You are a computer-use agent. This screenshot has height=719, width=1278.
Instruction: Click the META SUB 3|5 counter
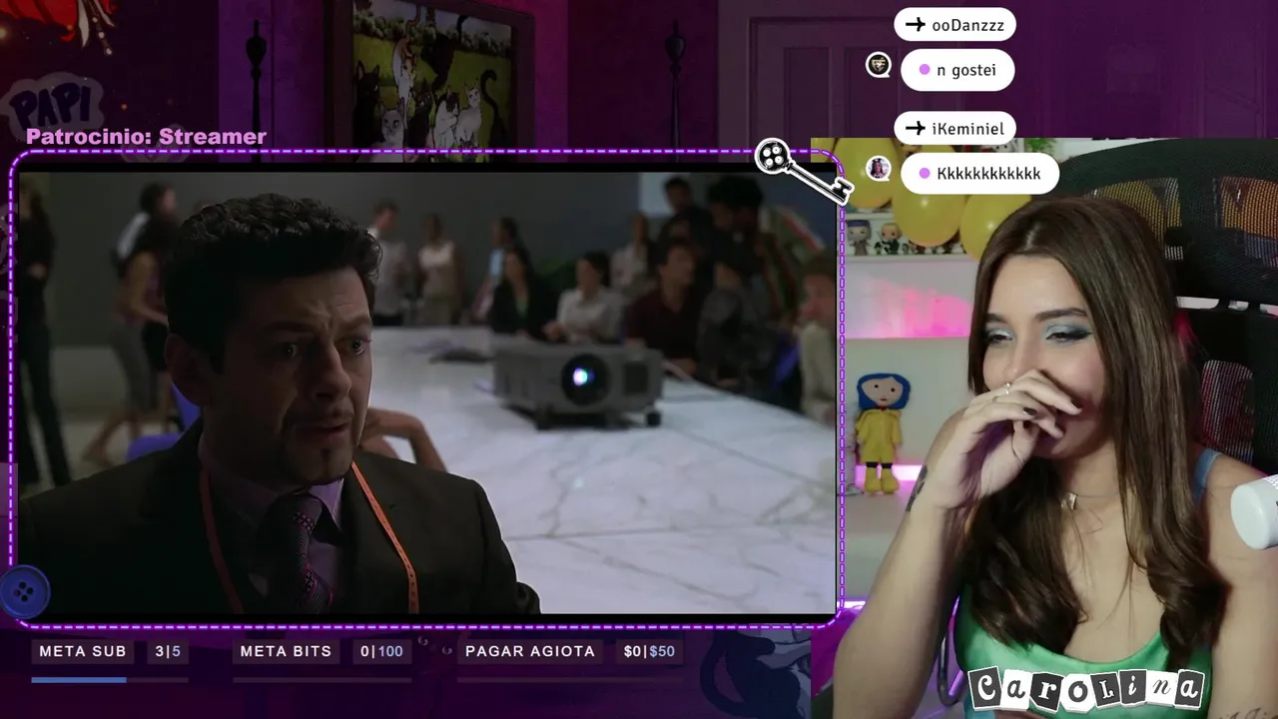coord(168,651)
